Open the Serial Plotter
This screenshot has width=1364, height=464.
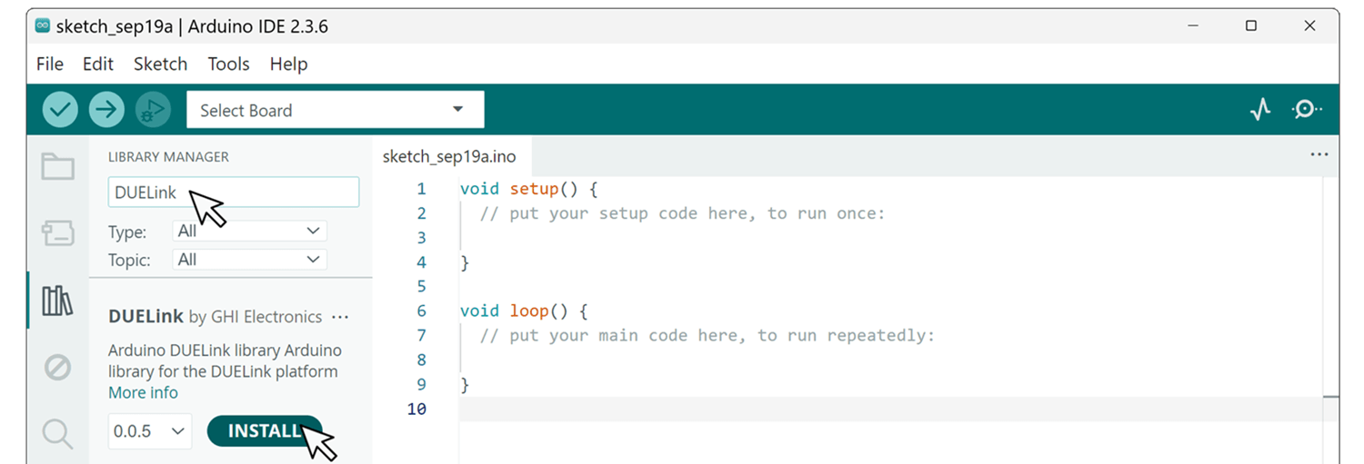[x=1259, y=110]
